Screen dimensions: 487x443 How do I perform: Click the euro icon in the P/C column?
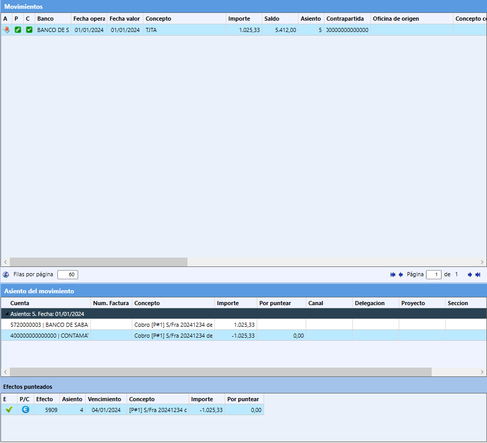(x=26, y=410)
